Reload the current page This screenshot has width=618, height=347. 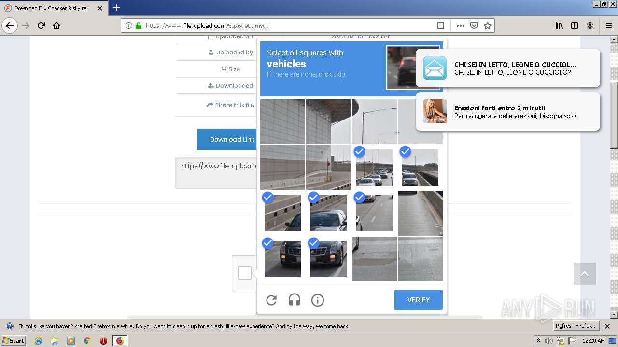pyautogui.click(x=41, y=26)
